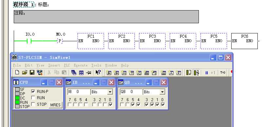This screenshot has width=262, height=127.
Task: Toggle the Always On Top pin icon
Action: (89, 73)
